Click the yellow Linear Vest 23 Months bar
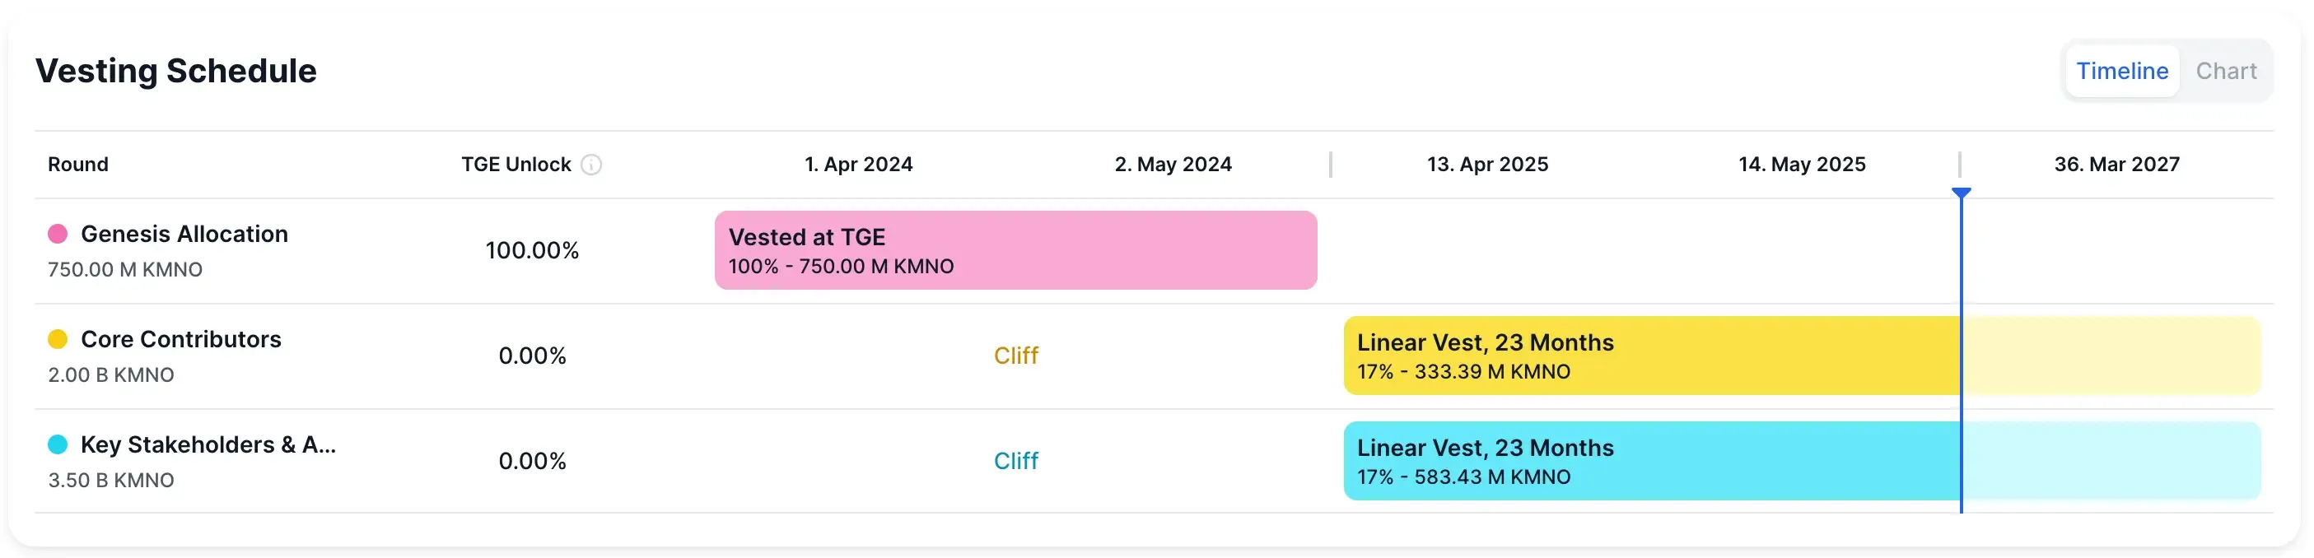This screenshot has height=558, width=2314. point(1651,356)
